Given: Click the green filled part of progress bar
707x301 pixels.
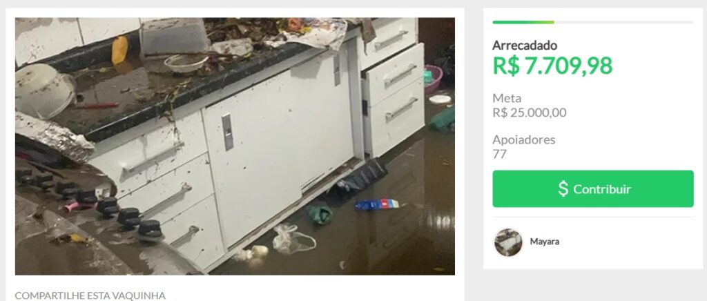Looking at the screenshot, I should tap(523, 22).
